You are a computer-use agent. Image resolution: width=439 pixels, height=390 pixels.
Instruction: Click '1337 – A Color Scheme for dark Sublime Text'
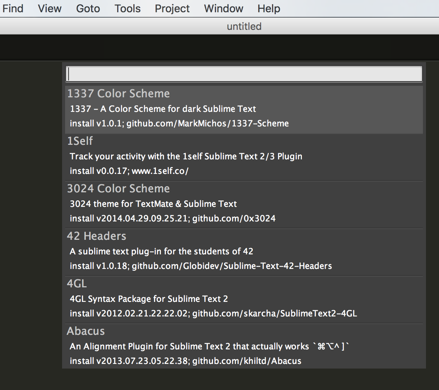coord(163,109)
